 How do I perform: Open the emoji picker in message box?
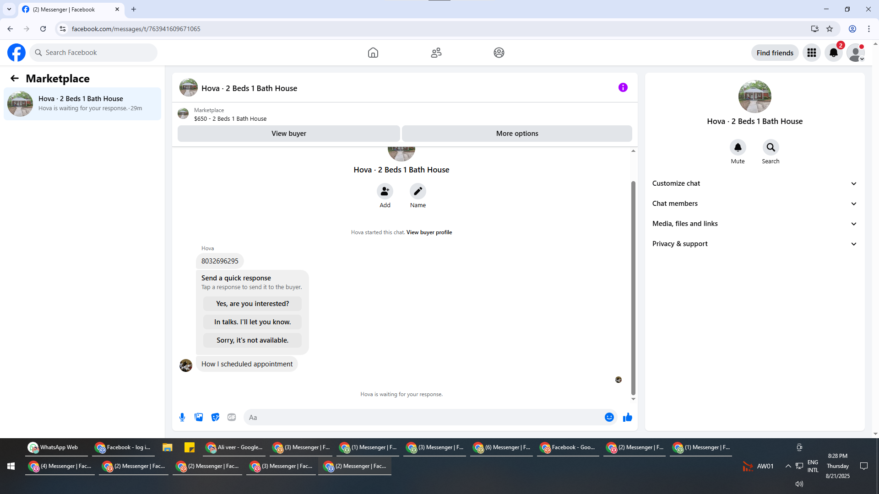[x=609, y=417]
